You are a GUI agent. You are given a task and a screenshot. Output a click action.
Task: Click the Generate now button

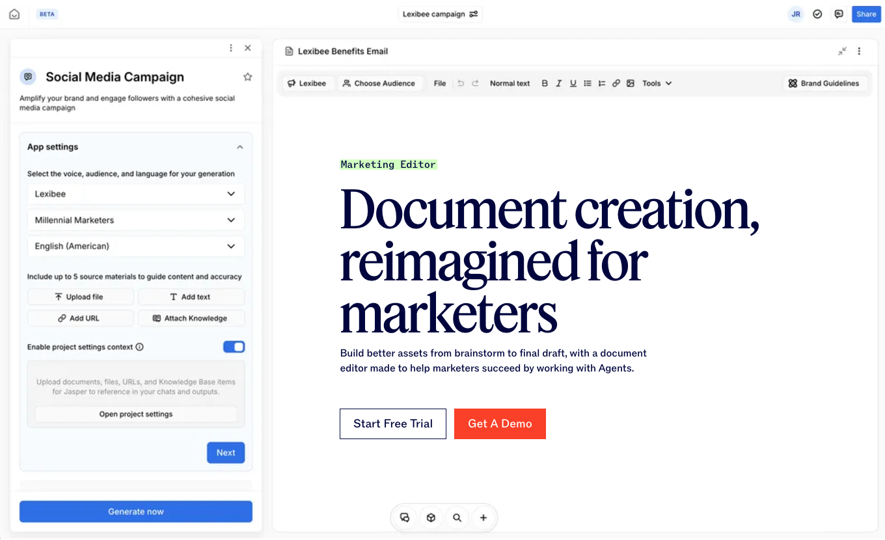click(135, 511)
